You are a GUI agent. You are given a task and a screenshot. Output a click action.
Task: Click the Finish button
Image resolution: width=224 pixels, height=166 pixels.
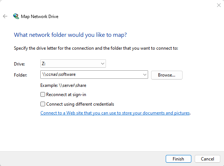click(178, 159)
